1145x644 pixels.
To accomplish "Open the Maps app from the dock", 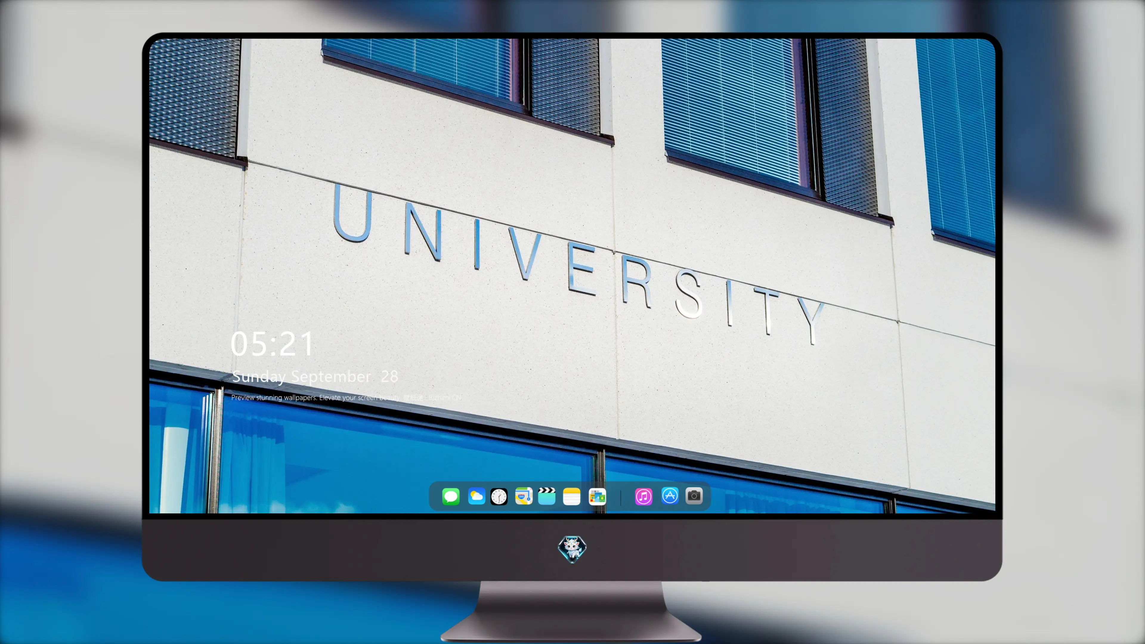I will pyautogui.click(x=524, y=496).
